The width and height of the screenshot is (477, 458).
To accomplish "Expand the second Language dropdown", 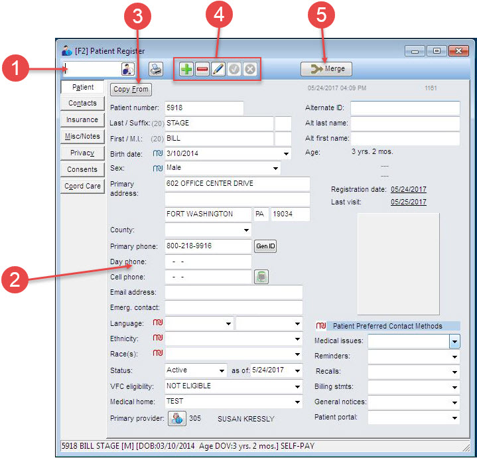I will click(x=297, y=323).
